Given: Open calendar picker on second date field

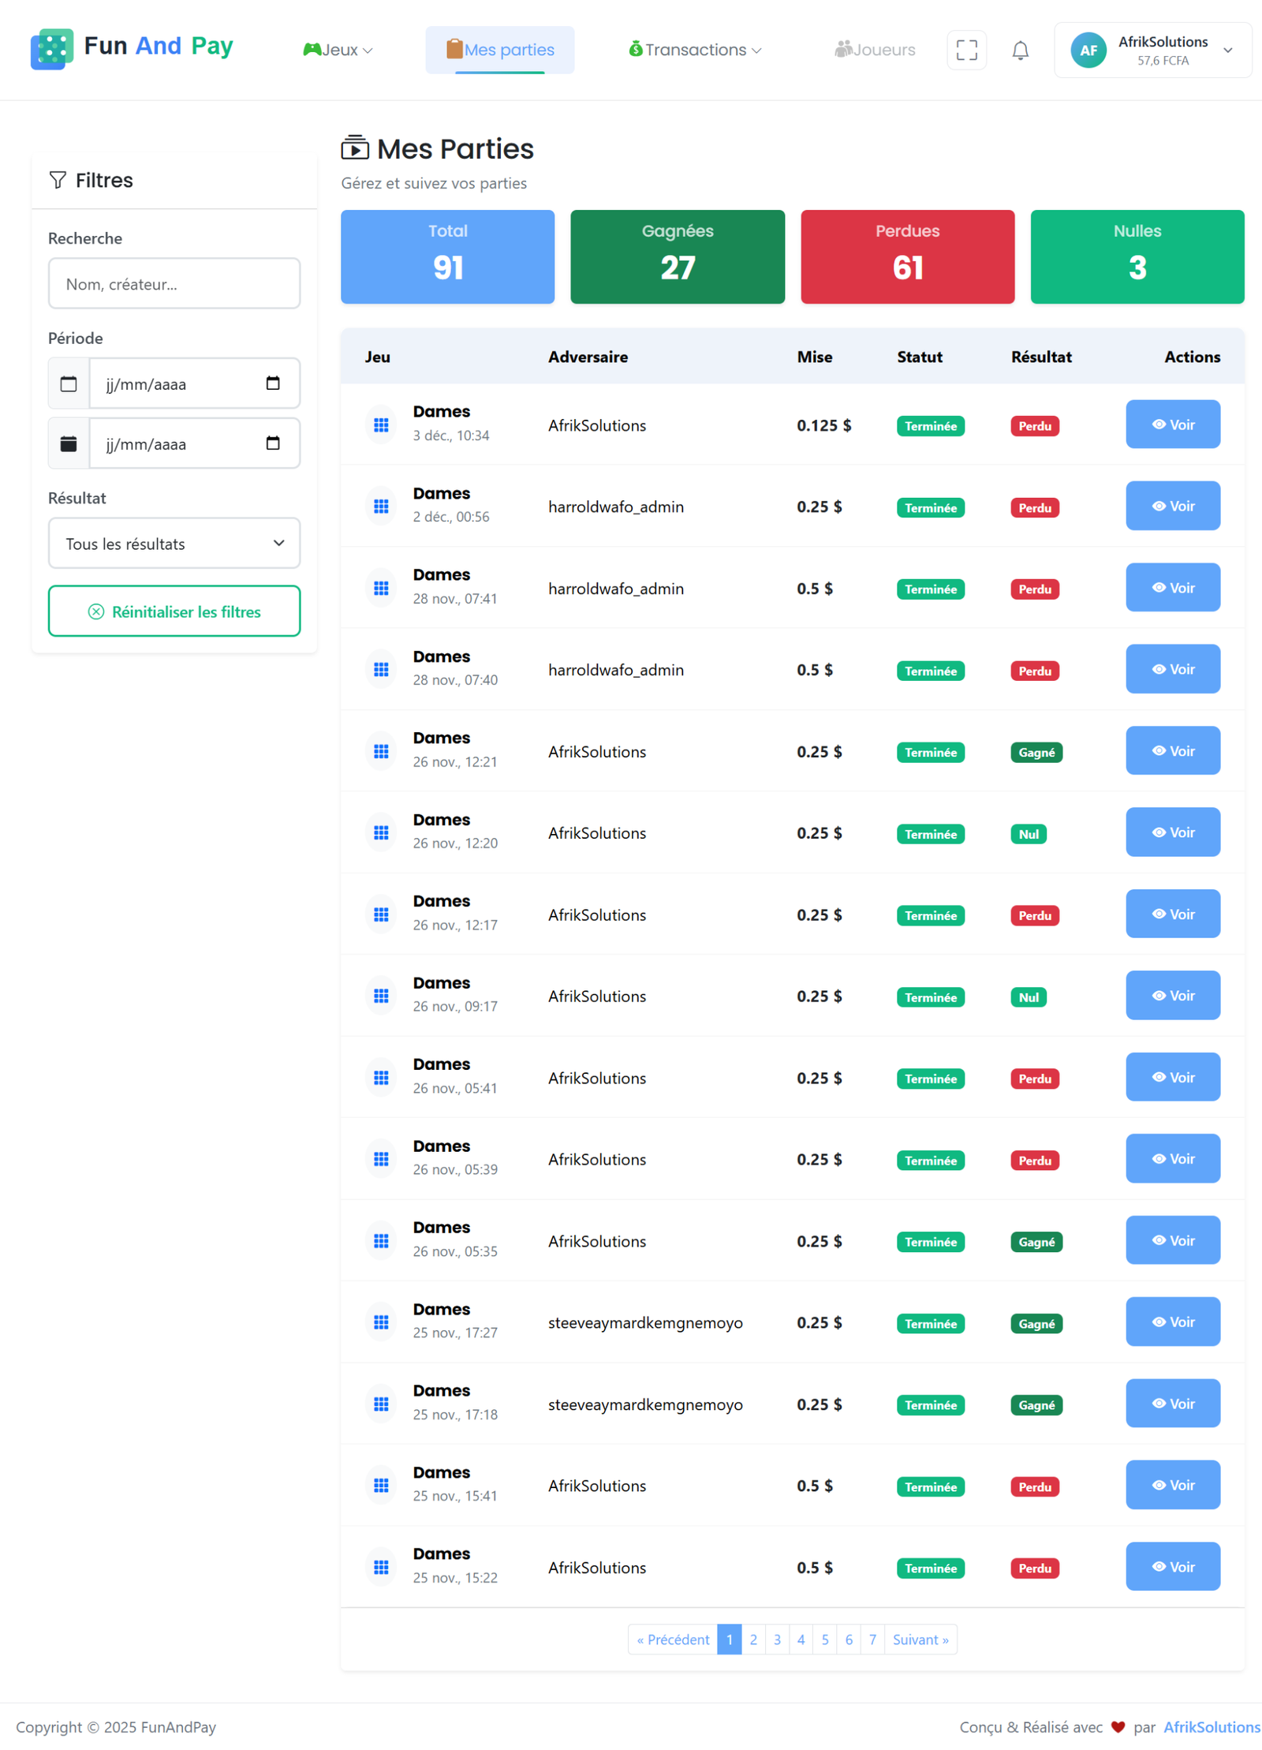Looking at the screenshot, I should click(273, 443).
